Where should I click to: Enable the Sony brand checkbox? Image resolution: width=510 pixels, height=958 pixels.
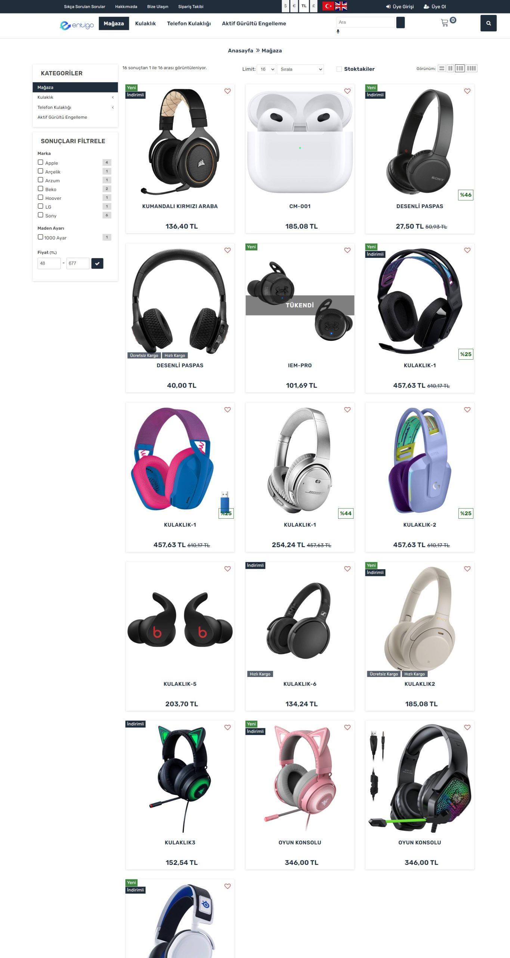[x=40, y=215]
